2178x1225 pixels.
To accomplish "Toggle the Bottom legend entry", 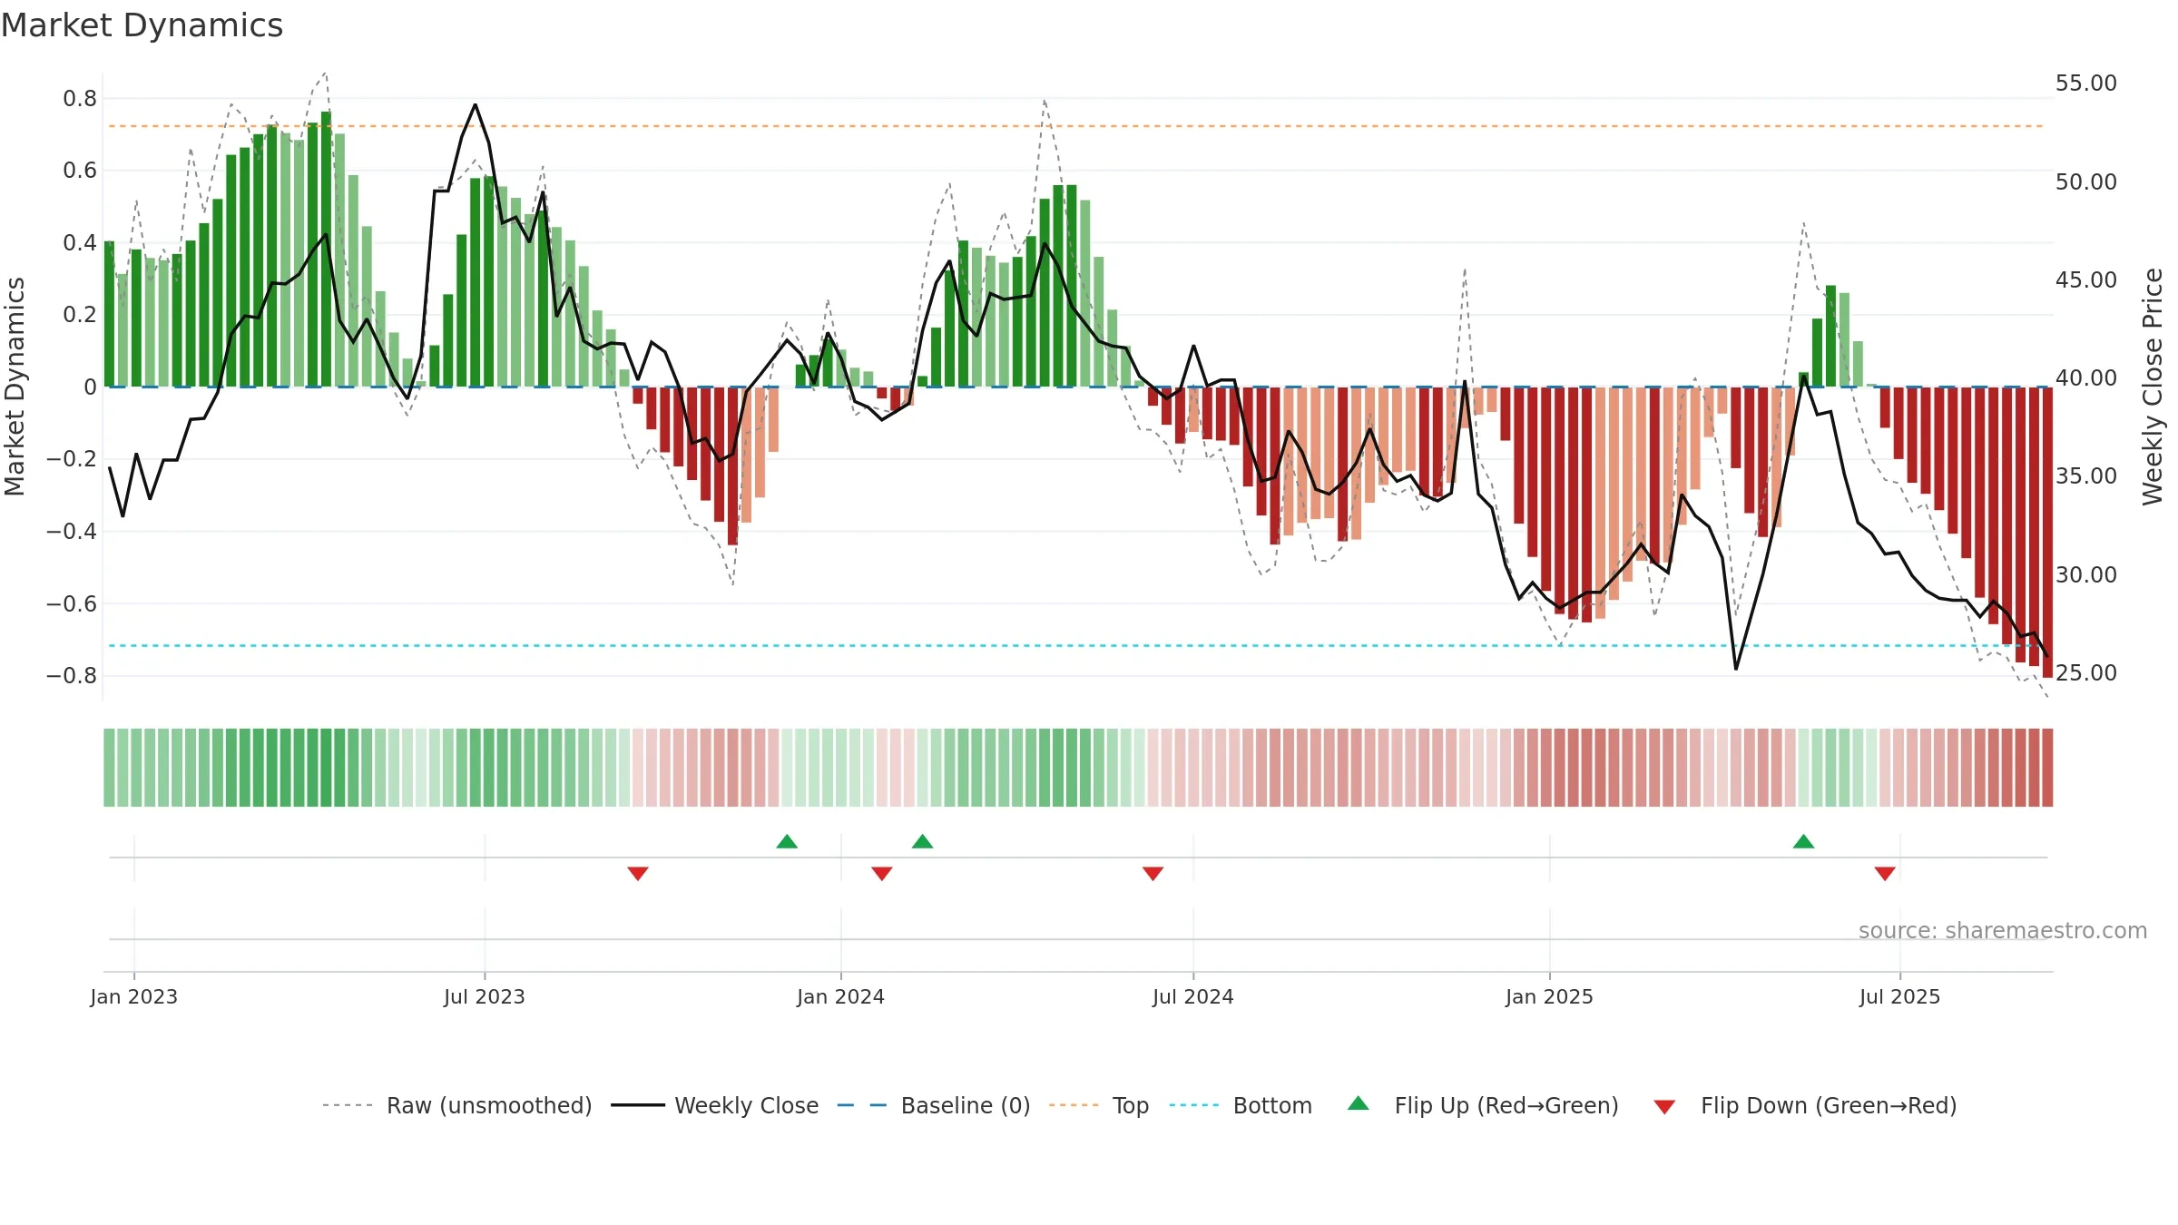I will click(1241, 1105).
